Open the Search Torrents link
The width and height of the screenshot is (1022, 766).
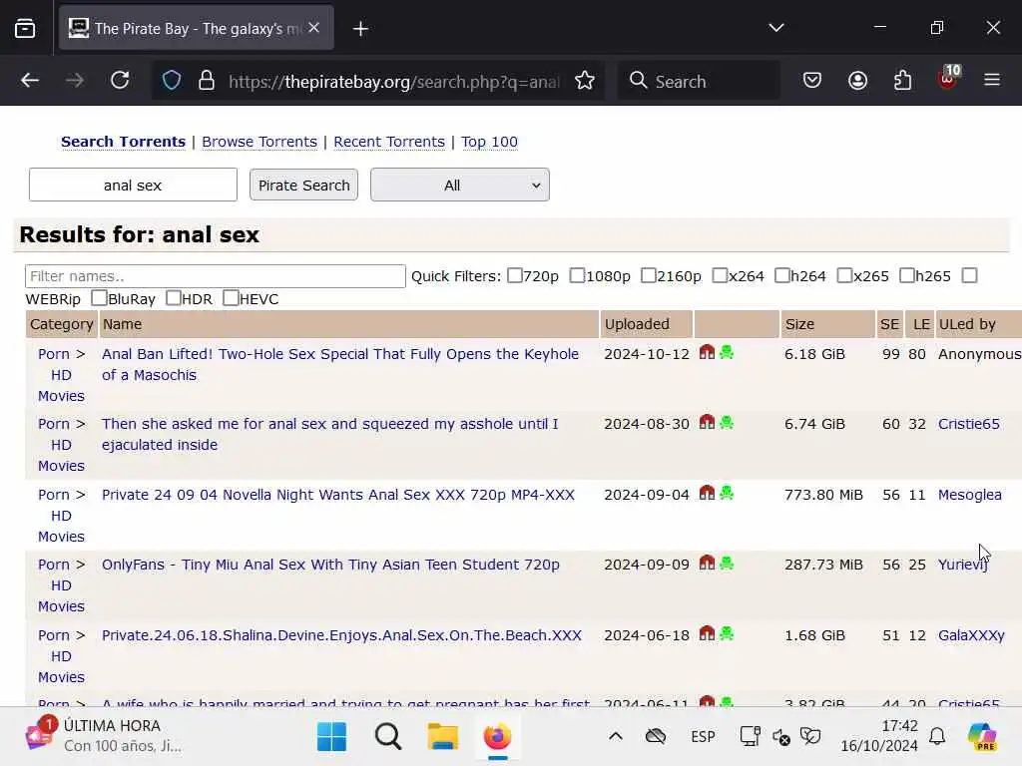point(123,142)
